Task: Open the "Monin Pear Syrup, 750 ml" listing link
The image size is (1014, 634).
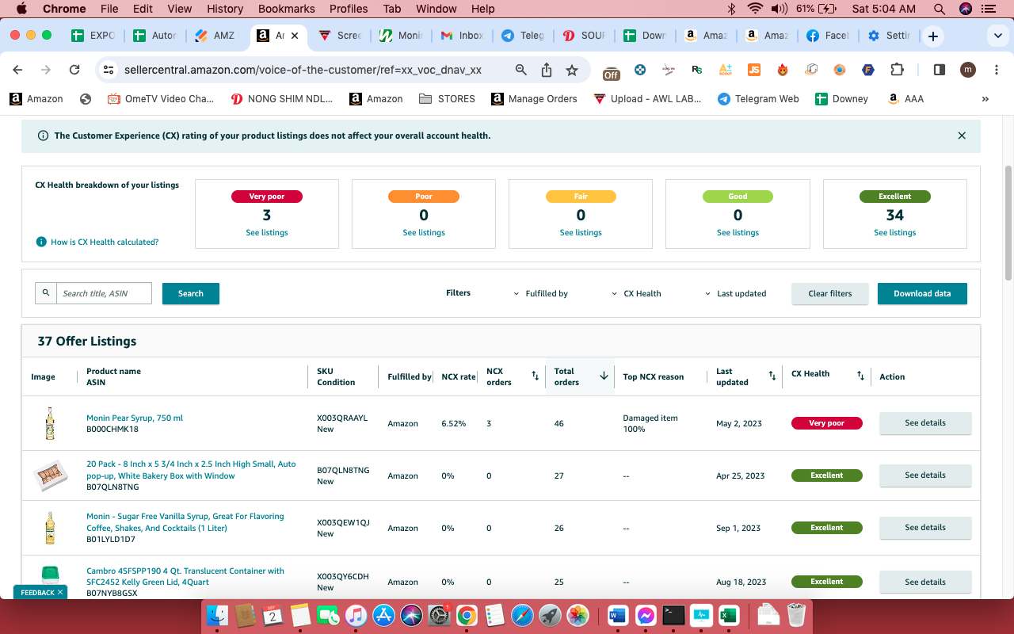Action: (135, 418)
